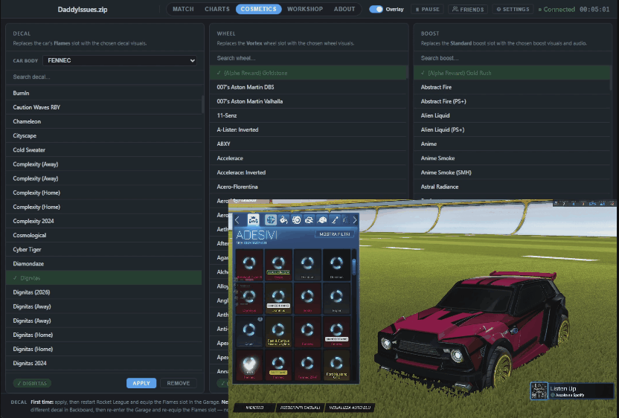Open the wheels category icon in garage

296,220
